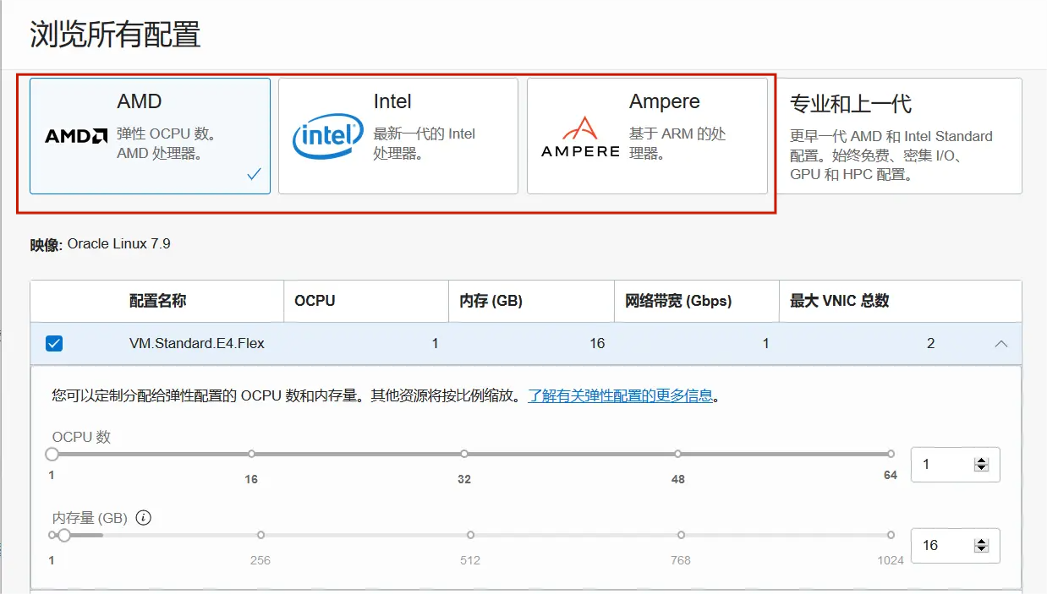This screenshot has width=1047, height=594.
Task: Set memory slider to the 256 mark
Action: (260, 535)
